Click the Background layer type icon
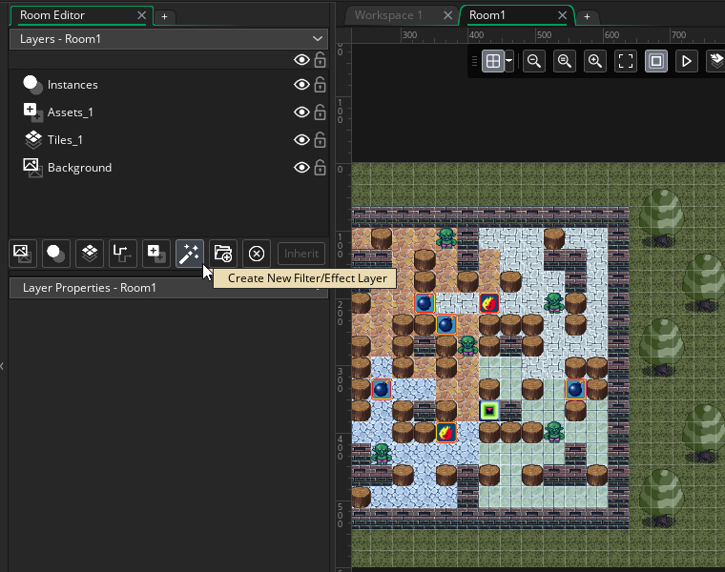725x572 pixels. pyautogui.click(x=32, y=168)
